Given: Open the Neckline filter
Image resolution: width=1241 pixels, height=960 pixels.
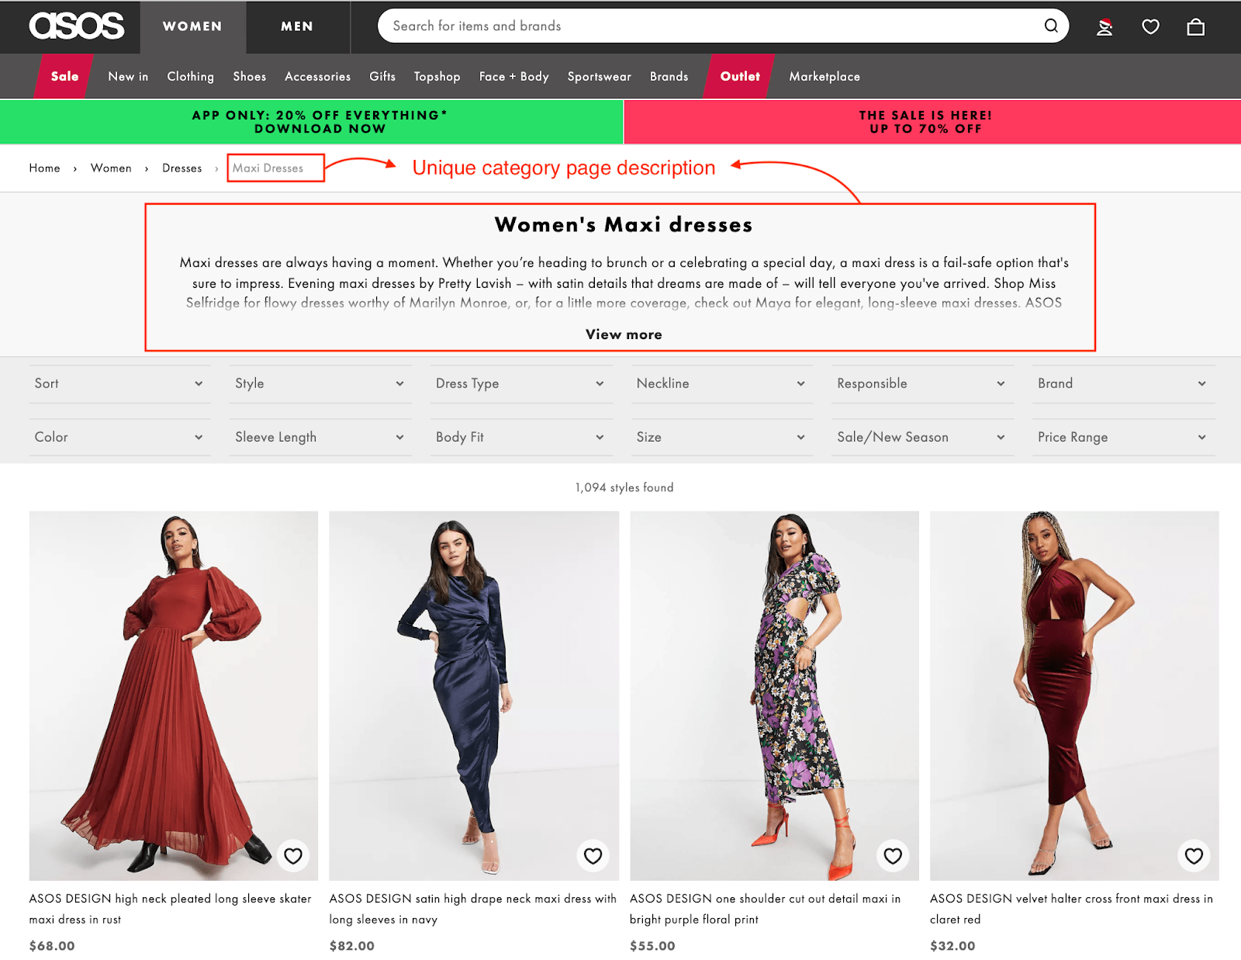Looking at the screenshot, I should tap(721, 383).
